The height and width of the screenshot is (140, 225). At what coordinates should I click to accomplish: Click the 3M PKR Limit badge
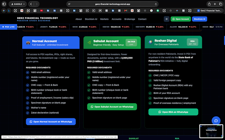coord(131,42)
